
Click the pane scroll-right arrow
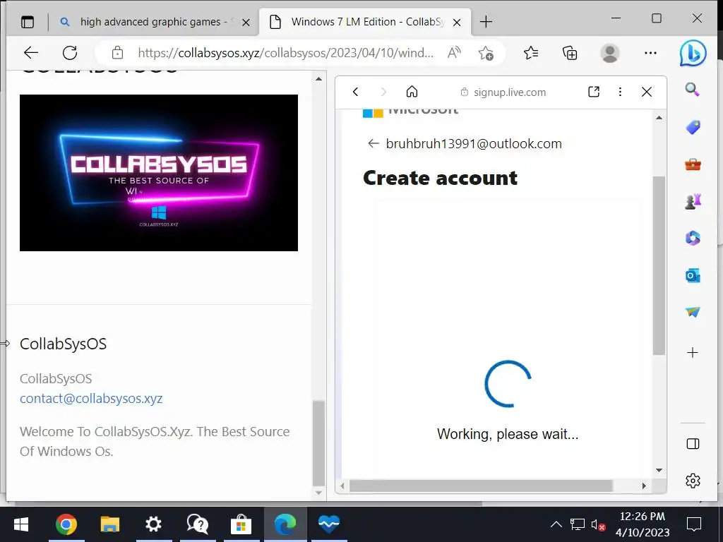tap(644, 486)
